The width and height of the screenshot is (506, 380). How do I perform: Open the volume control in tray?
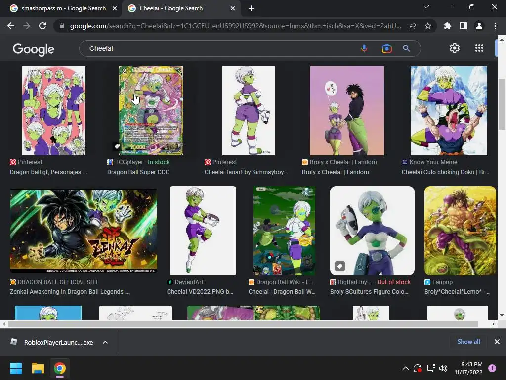pos(443,368)
